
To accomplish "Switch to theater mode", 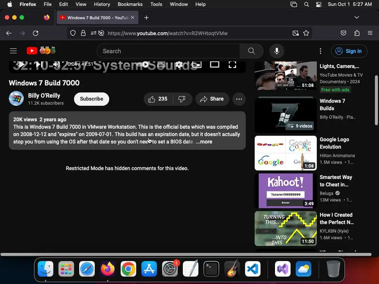I will 215,64.
